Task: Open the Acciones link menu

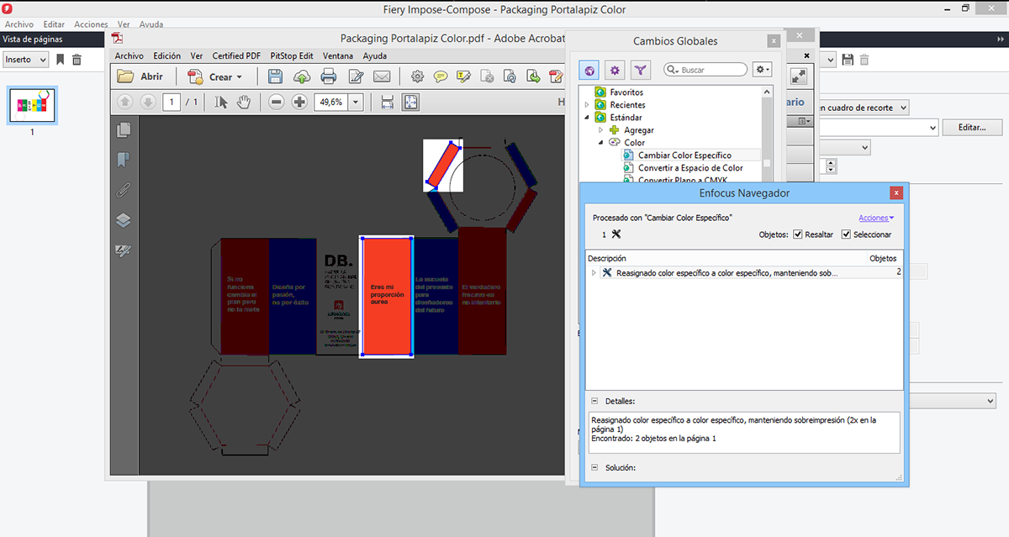Action: tap(875, 218)
